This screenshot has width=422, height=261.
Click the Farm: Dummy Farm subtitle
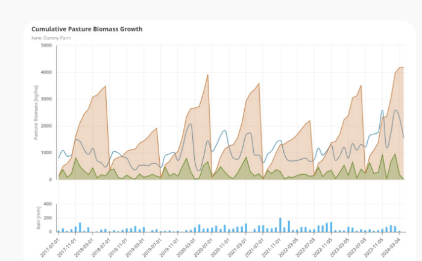51,38
